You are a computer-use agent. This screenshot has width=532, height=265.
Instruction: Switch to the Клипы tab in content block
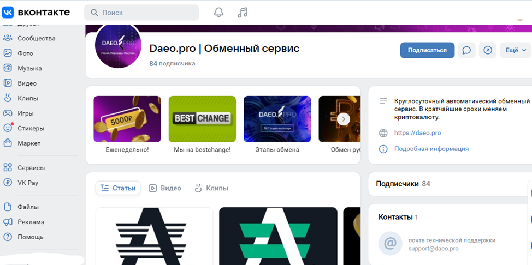211,188
